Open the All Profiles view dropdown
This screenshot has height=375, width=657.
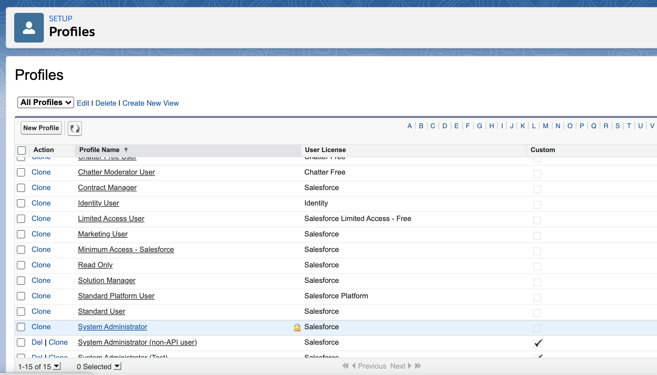point(45,102)
